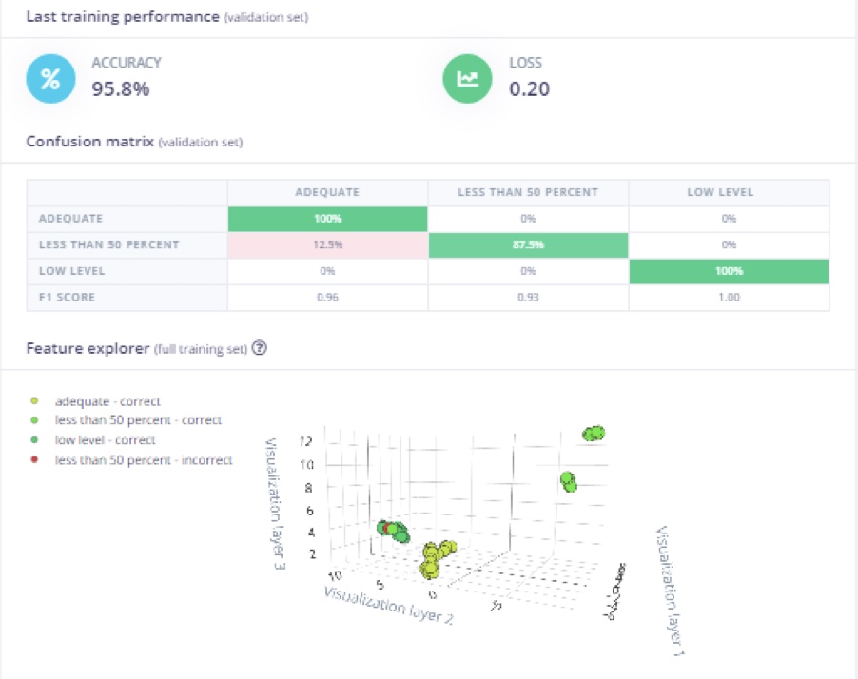Select the 87.5% green matrix cell

tap(528, 244)
